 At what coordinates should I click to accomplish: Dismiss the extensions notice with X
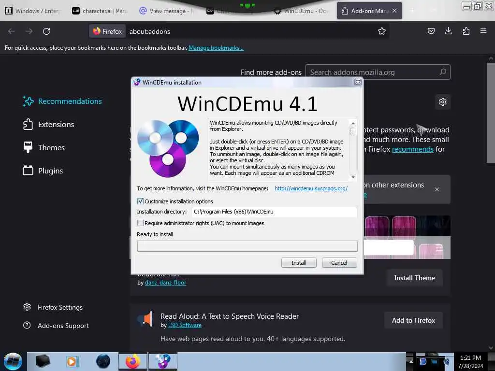coord(437,189)
